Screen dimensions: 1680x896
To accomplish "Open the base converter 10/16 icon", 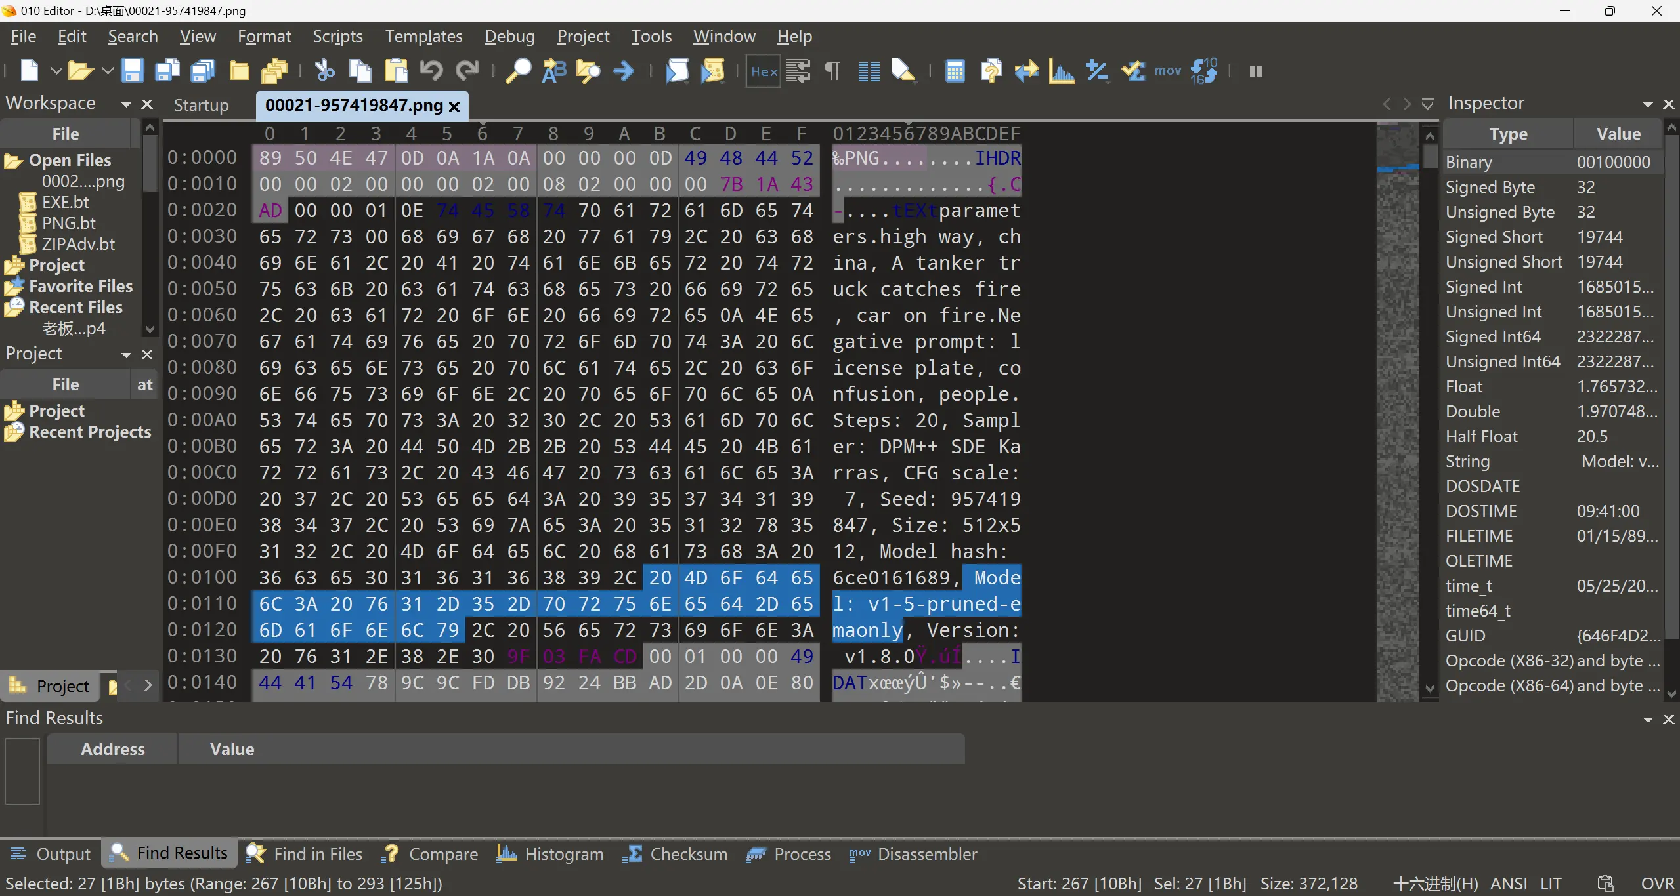I will point(1203,71).
